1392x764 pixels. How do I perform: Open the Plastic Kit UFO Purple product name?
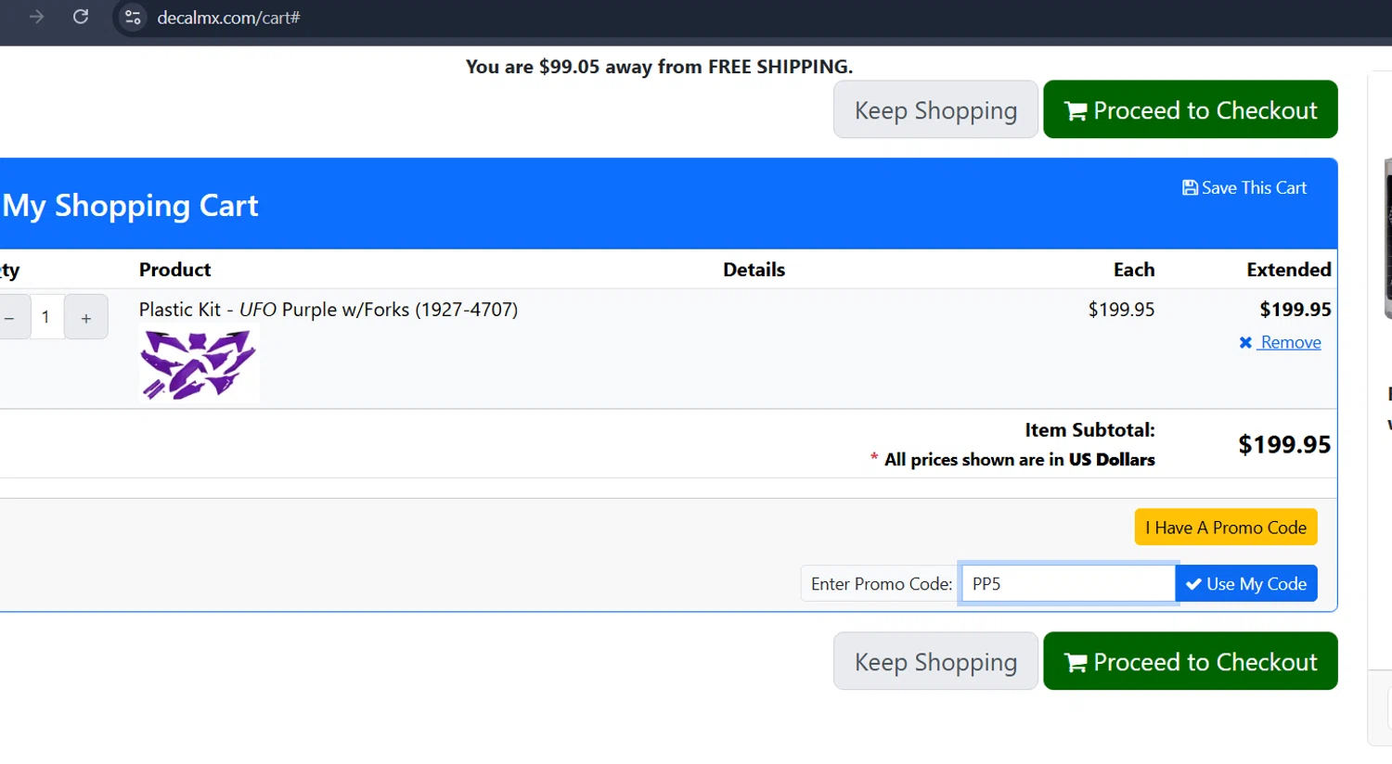[x=329, y=310]
